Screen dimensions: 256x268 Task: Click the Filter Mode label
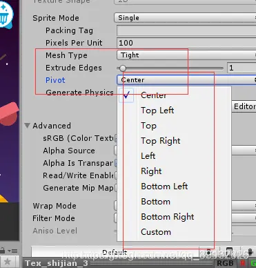54,218
